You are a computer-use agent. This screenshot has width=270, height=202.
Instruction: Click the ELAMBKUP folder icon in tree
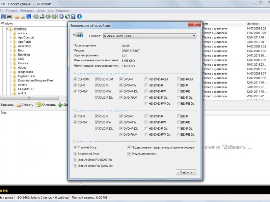[15, 89]
